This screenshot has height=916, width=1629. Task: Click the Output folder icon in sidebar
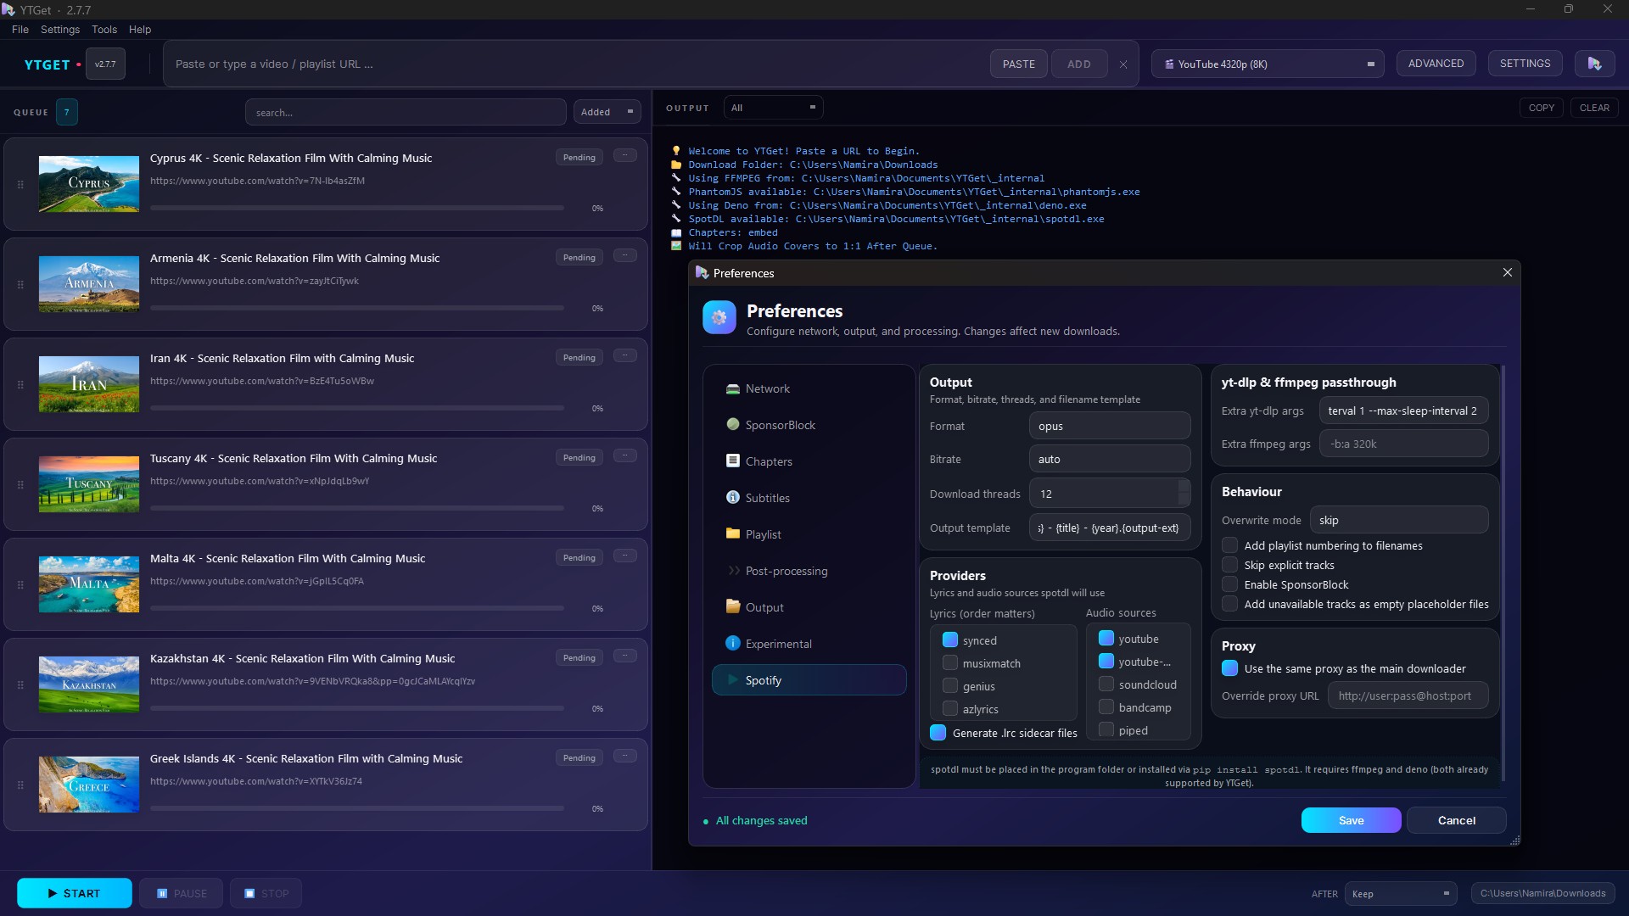point(733,606)
